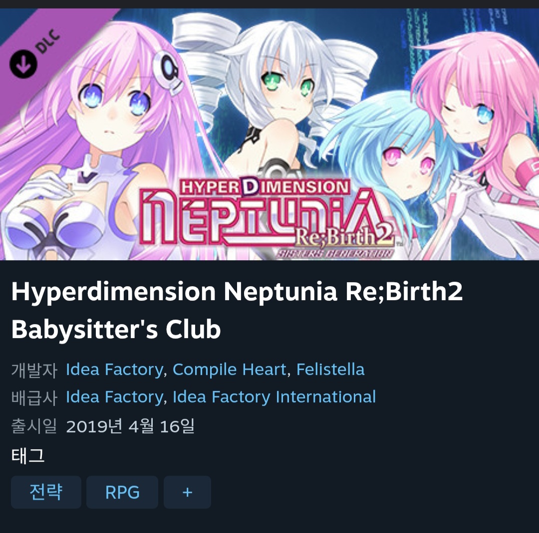The height and width of the screenshot is (533, 539).
Task: Click the 출시일 label
Action: click(x=34, y=426)
